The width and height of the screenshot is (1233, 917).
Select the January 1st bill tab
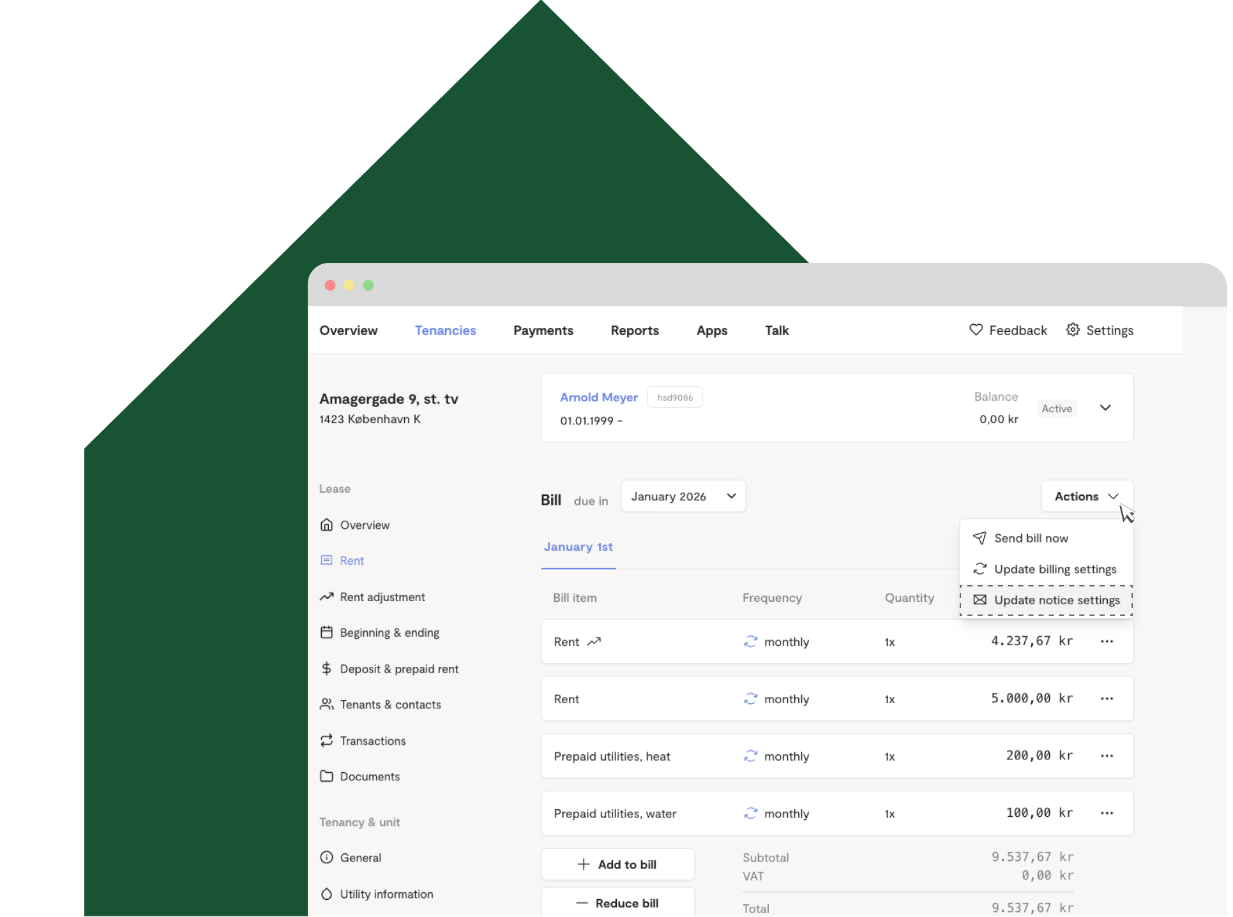(578, 548)
